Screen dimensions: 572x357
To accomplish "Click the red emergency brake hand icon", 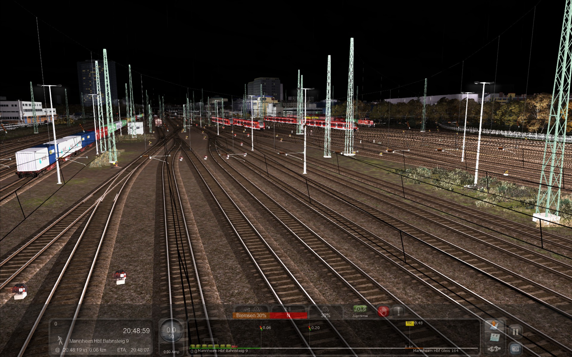I will [383, 311].
